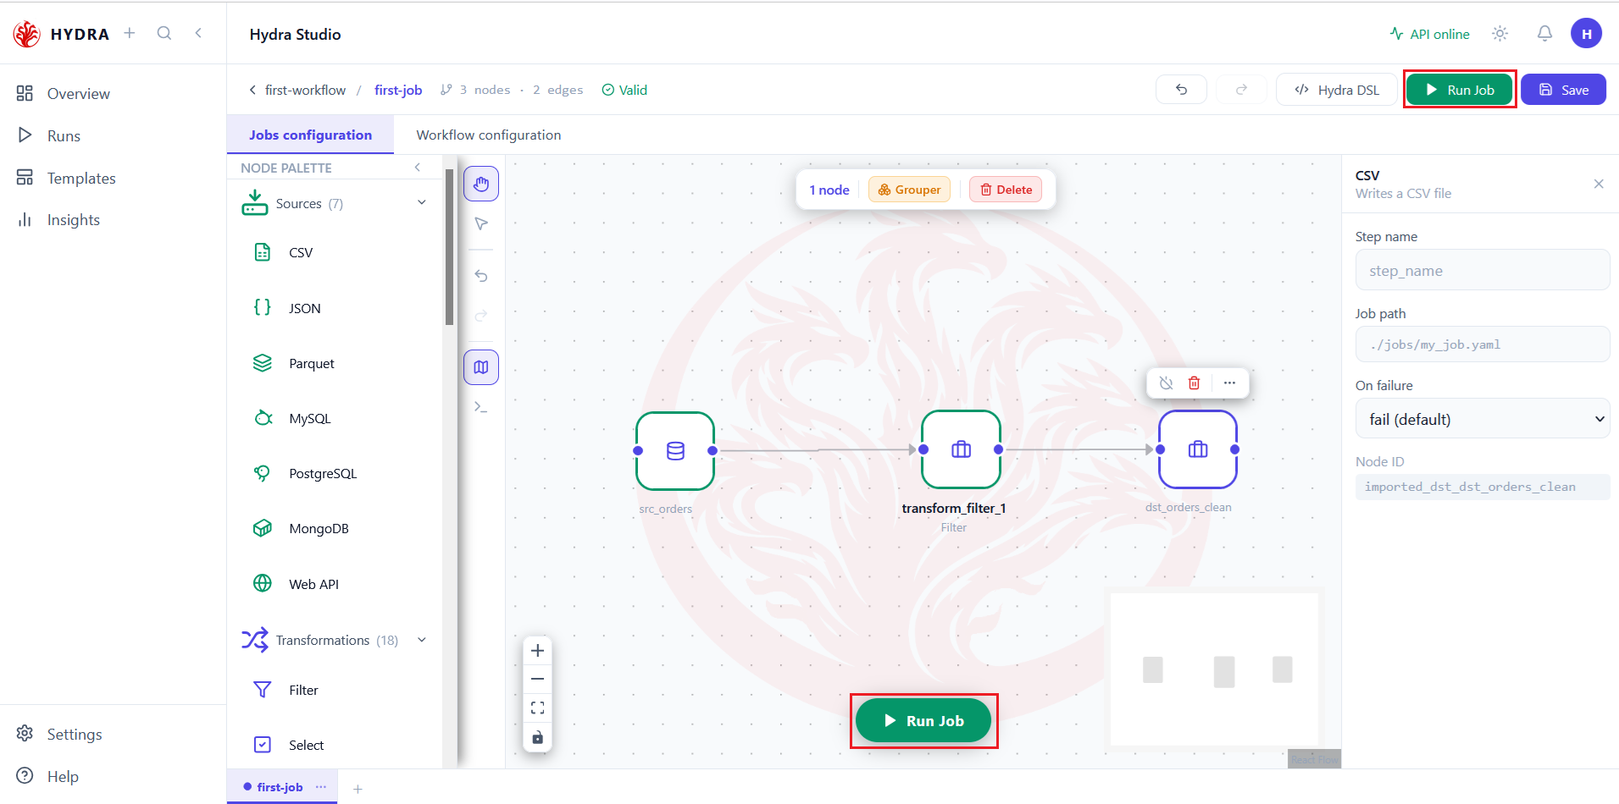The height and width of the screenshot is (804, 1619).
Task: Click redo button in header
Action: pyautogui.click(x=1241, y=90)
